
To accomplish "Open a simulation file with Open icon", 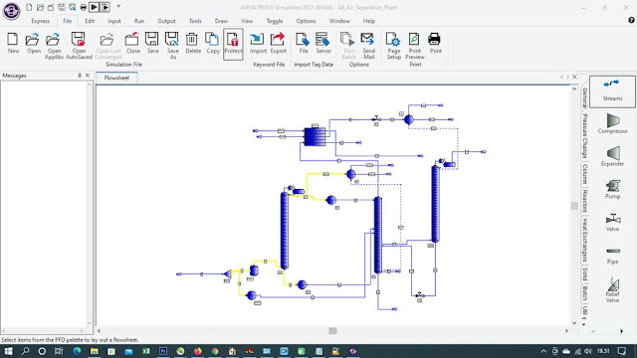I will (x=33, y=43).
